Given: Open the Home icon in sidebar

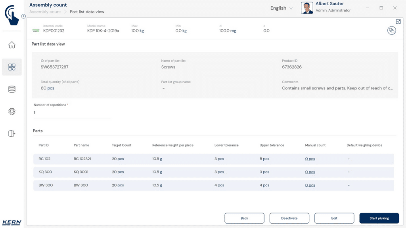Looking at the screenshot, I should [x=12, y=45].
